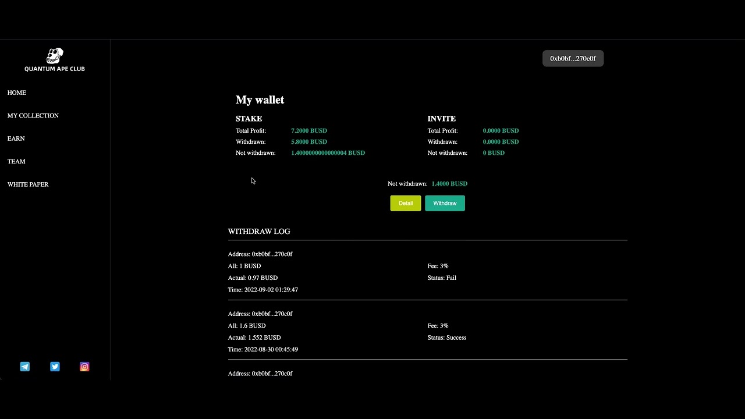This screenshot has height=419, width=745.
Task: Open the Telegram social icon
Action: [25, 367]
